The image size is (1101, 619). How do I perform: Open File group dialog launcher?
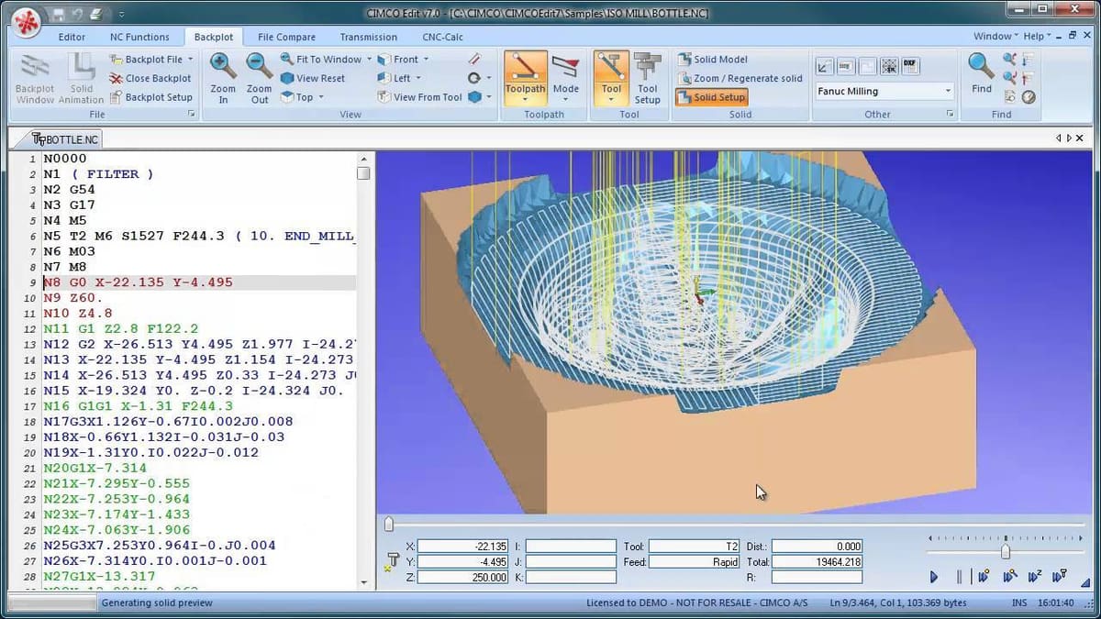point(192,115)
